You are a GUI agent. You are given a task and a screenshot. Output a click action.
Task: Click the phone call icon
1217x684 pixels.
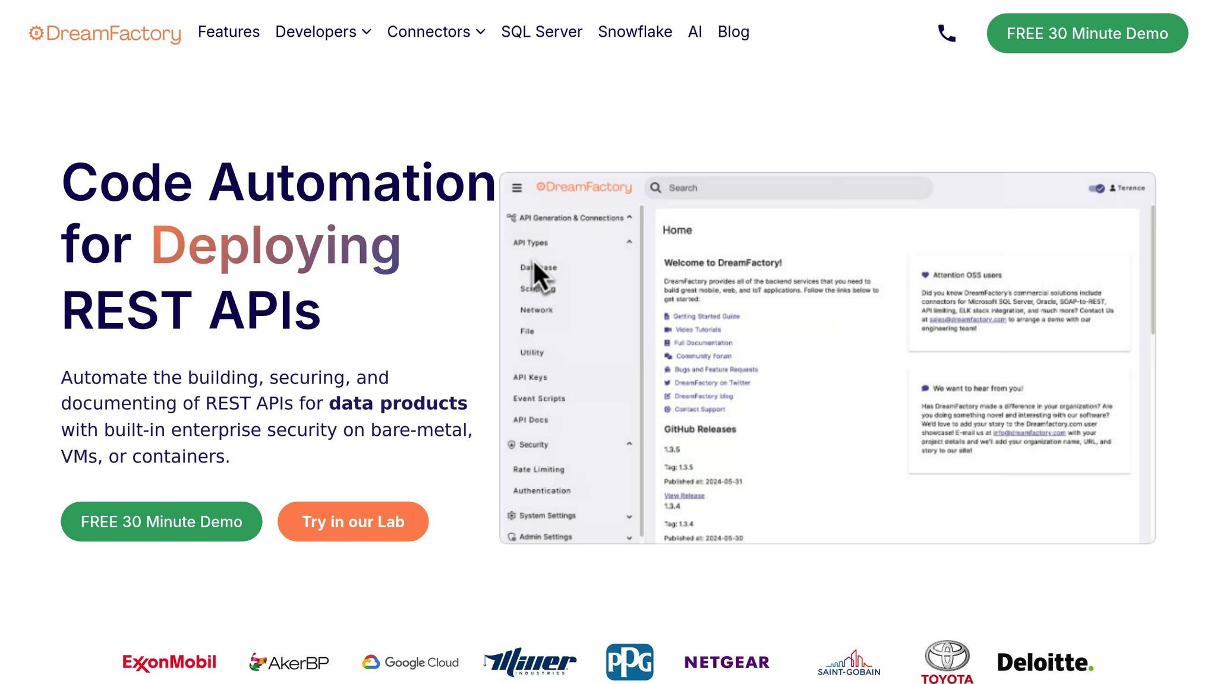[947, 33]
